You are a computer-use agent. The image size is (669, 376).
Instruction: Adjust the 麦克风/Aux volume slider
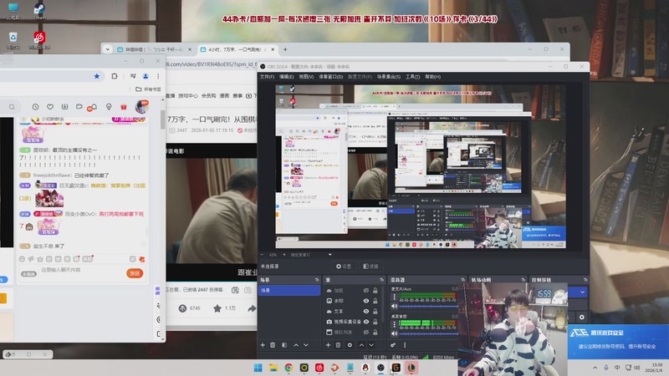coord(428,306)
